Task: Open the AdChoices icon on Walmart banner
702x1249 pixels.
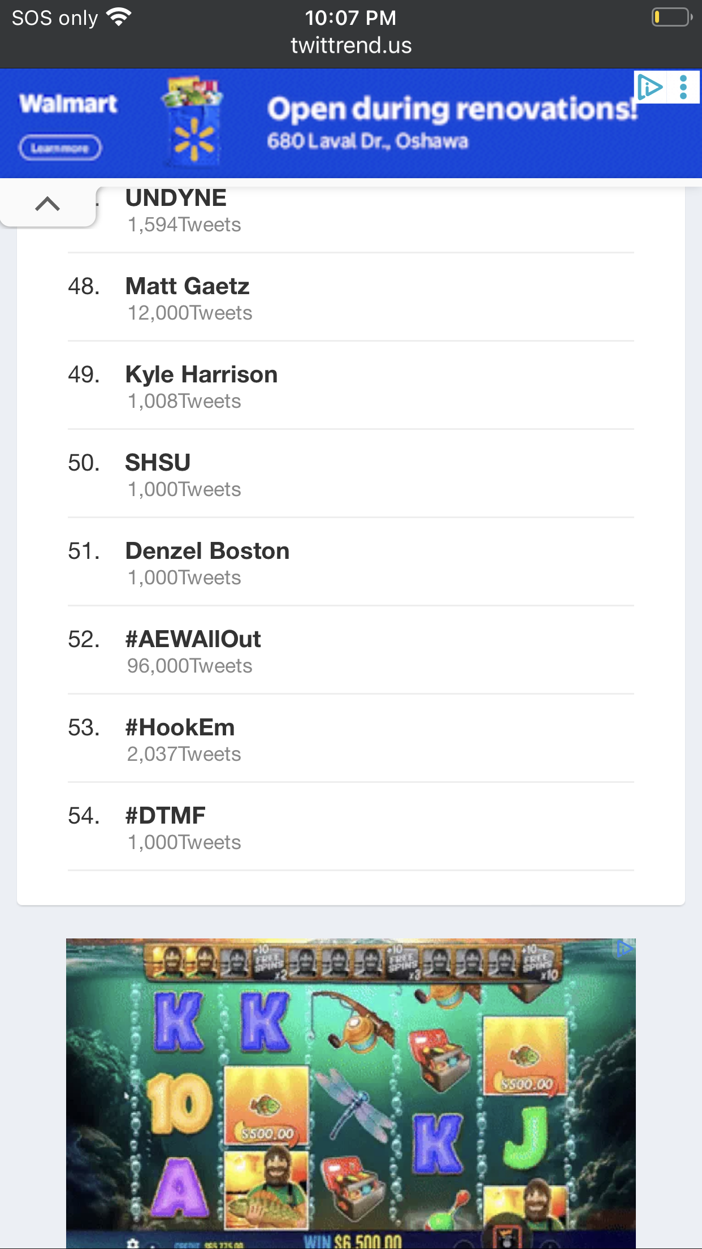Action: (x=649, y=88)
